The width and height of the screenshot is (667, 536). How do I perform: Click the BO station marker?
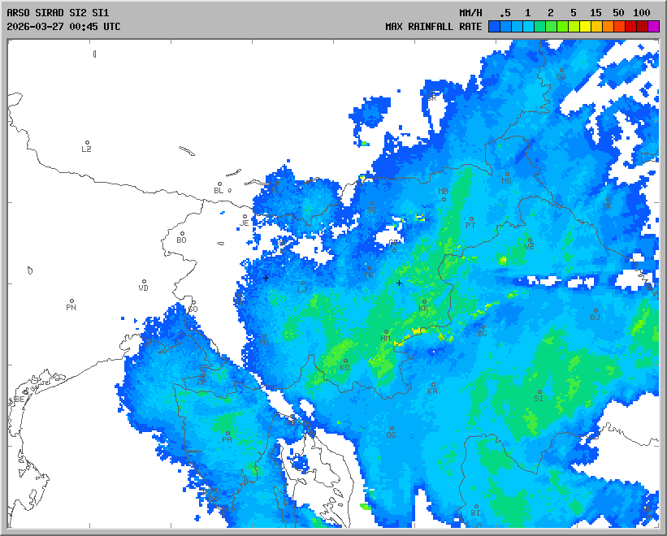point(182,234)
